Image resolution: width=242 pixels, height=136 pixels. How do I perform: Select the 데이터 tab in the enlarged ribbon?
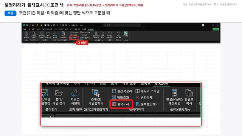coord(90,83)
